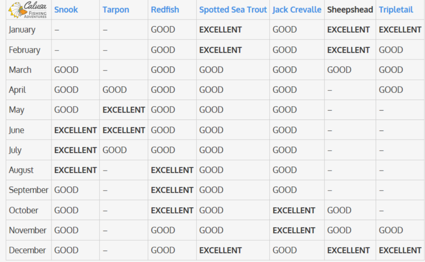This screenshot has height=262, width=425.
Task: Open the Tarpon species link
Action: (x=116, y=10)
